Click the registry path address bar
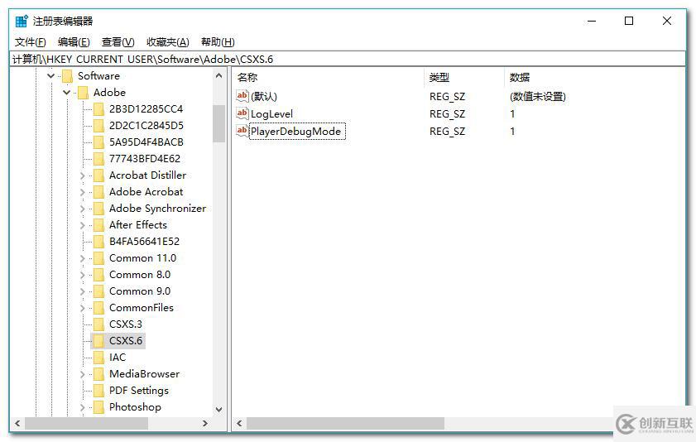The width and height of the screenshot is (696, 442). pos(347,59)
